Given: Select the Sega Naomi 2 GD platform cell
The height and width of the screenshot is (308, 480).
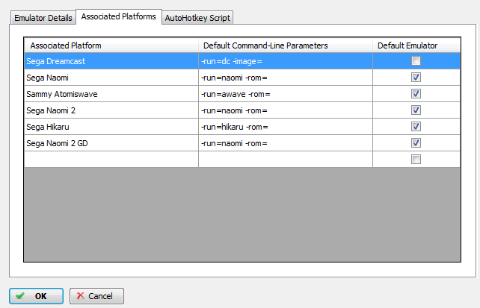Looking at the screenshot, I should 111,143.
